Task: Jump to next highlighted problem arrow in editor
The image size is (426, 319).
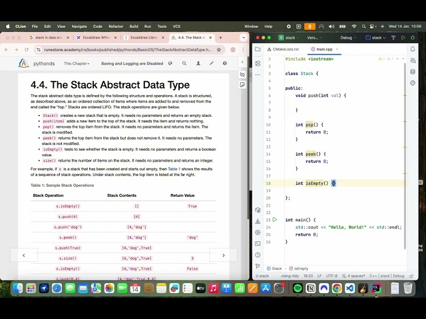Action: [x=403, y=58]
